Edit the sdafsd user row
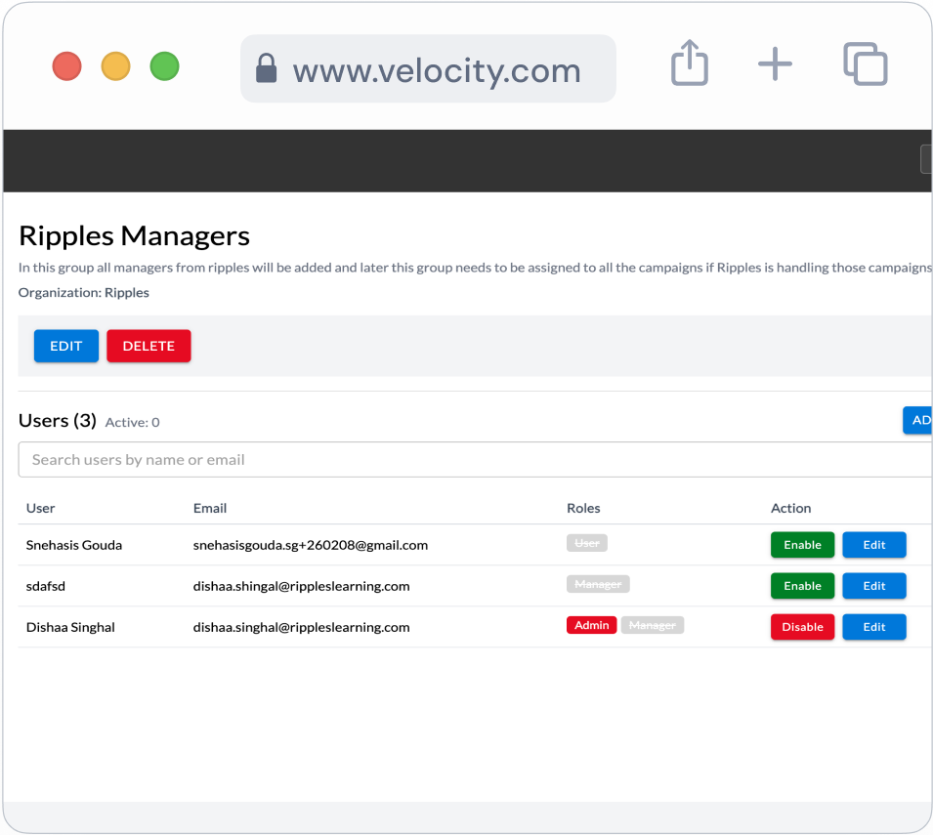Image resolution: width=933 pixels, height=835 pixels. [x=873, y=586]
